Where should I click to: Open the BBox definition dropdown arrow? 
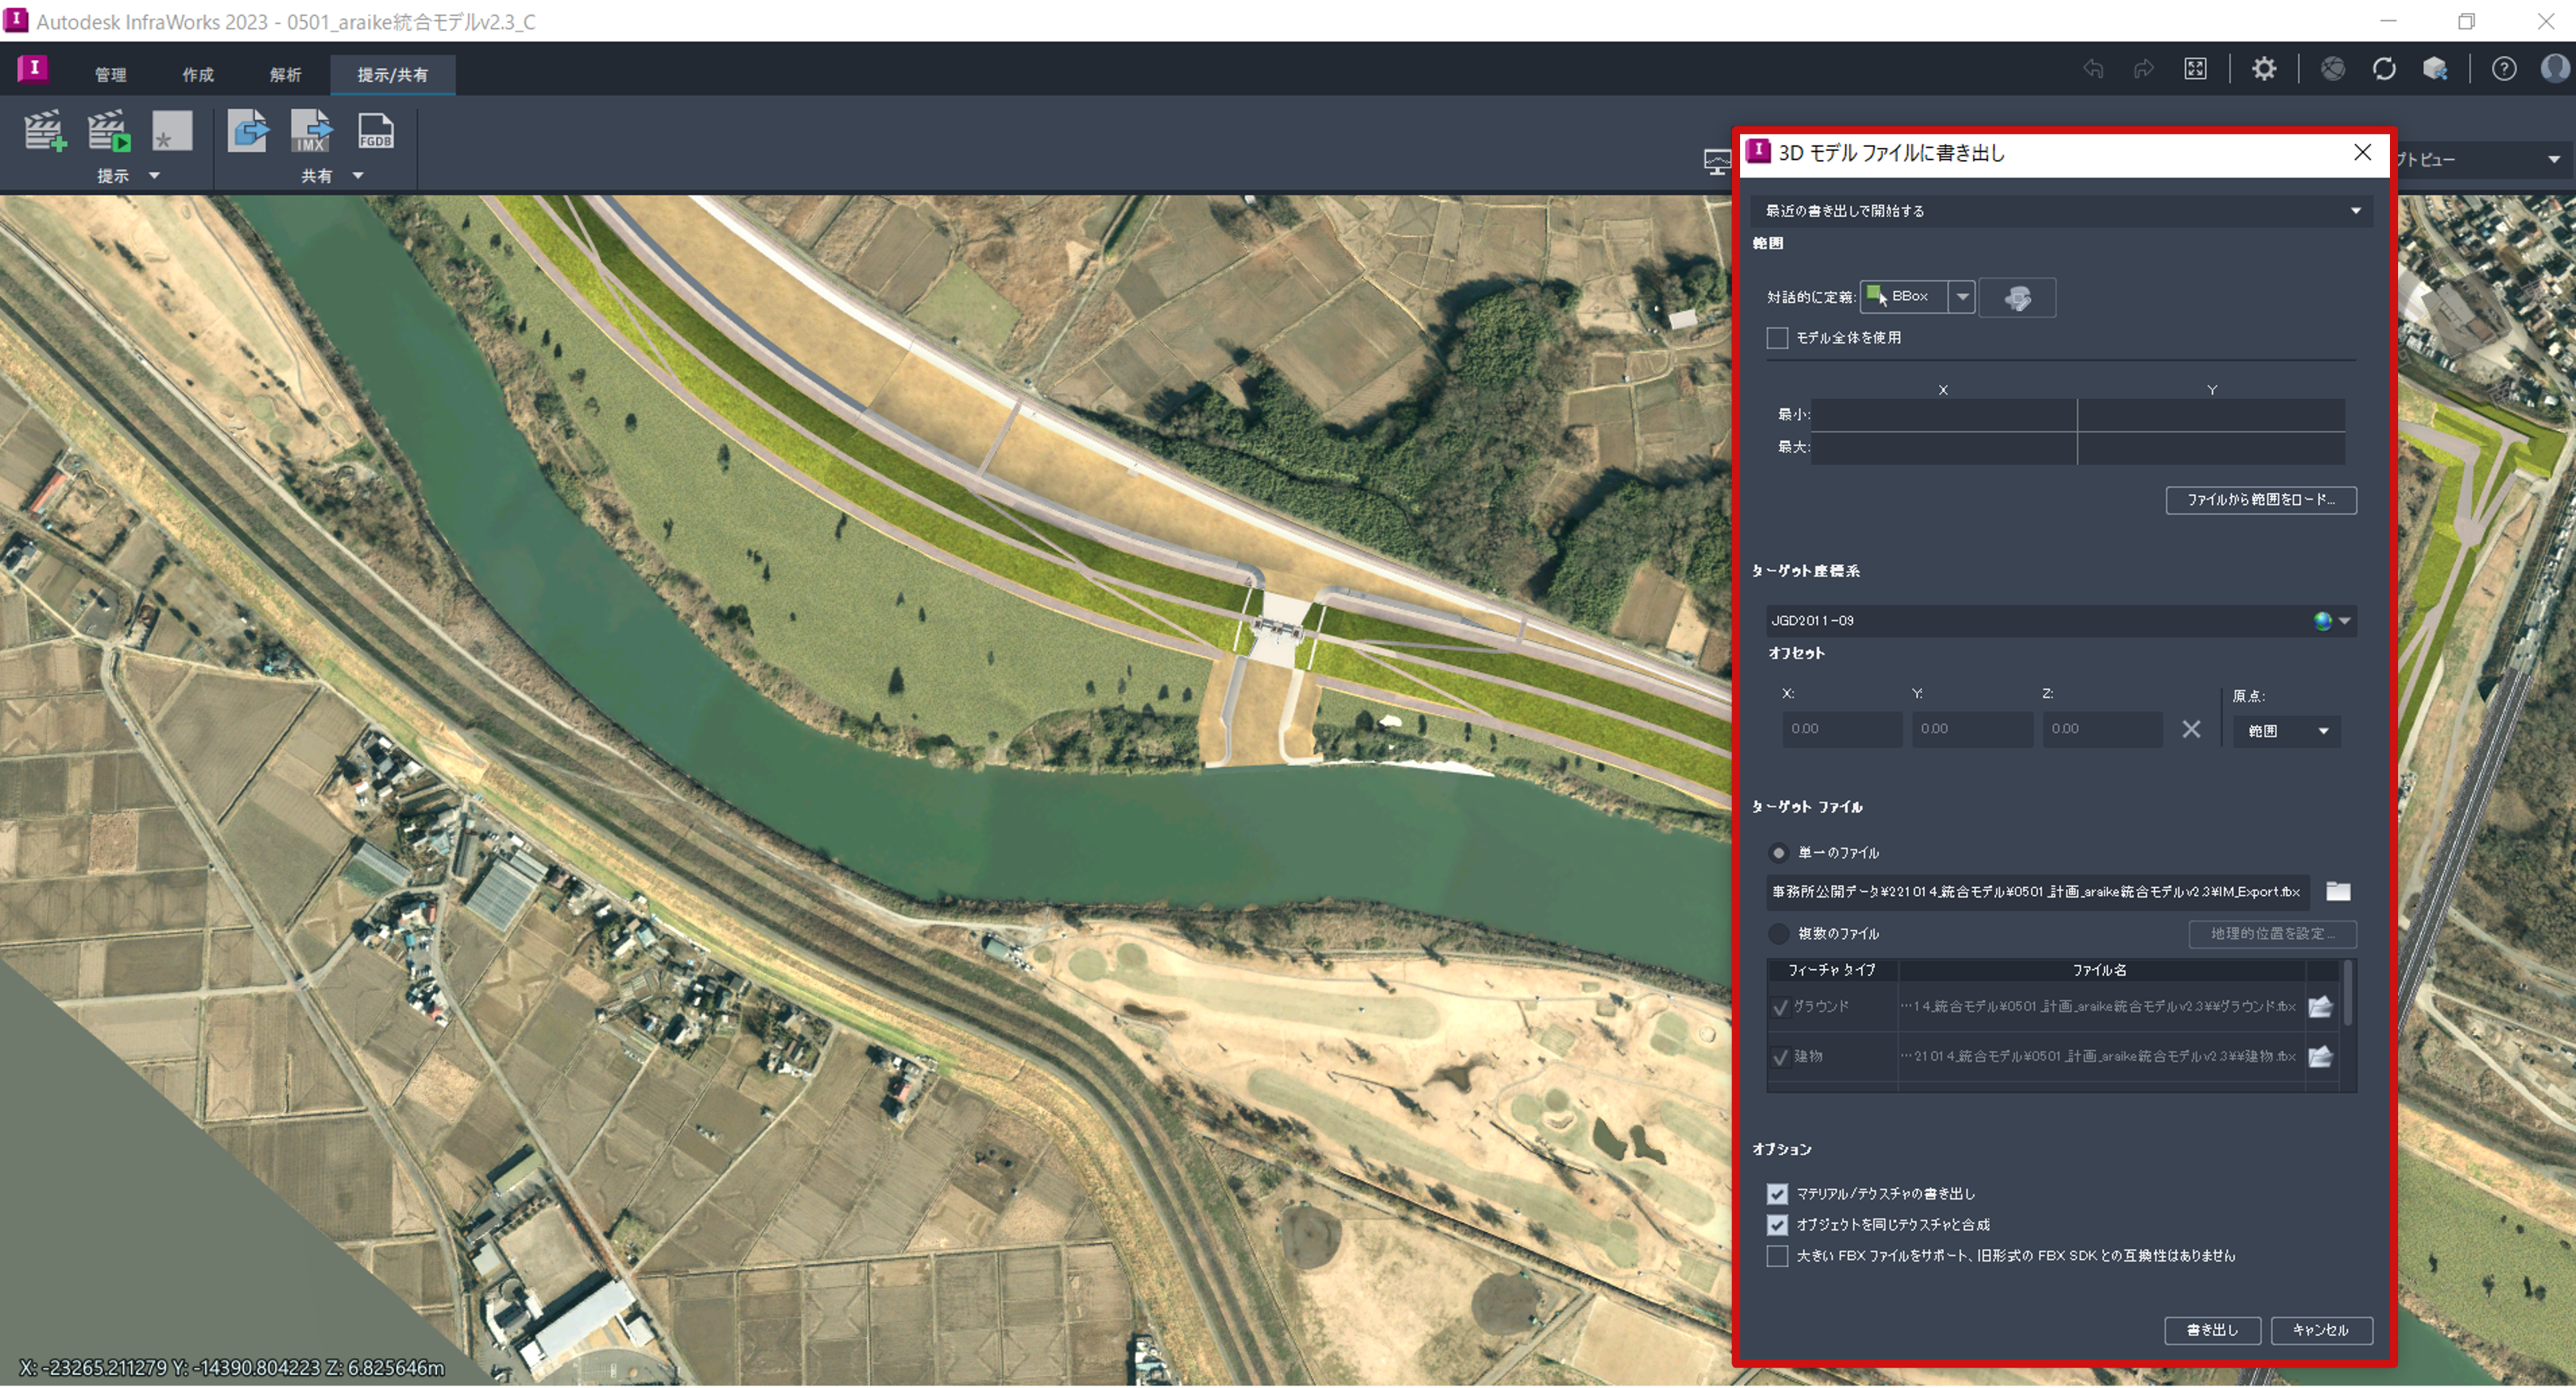(1962, 297)
